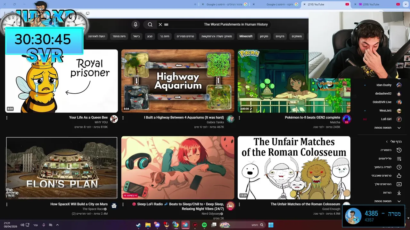The width and height of the screenshot is (410, 230).
Task: Open the history clock icon in the sidebar
Action: click(399, 150)
